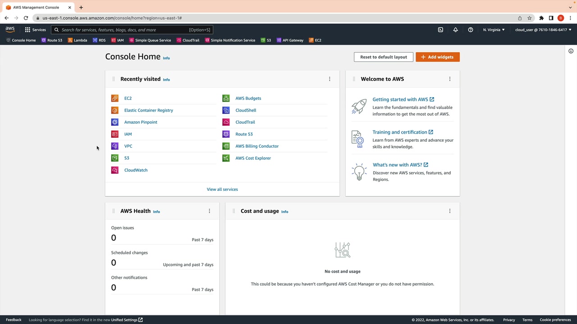Click the CloudShell icon in Recently visited
The image size is (577, 324).
(x=226, y=110)
